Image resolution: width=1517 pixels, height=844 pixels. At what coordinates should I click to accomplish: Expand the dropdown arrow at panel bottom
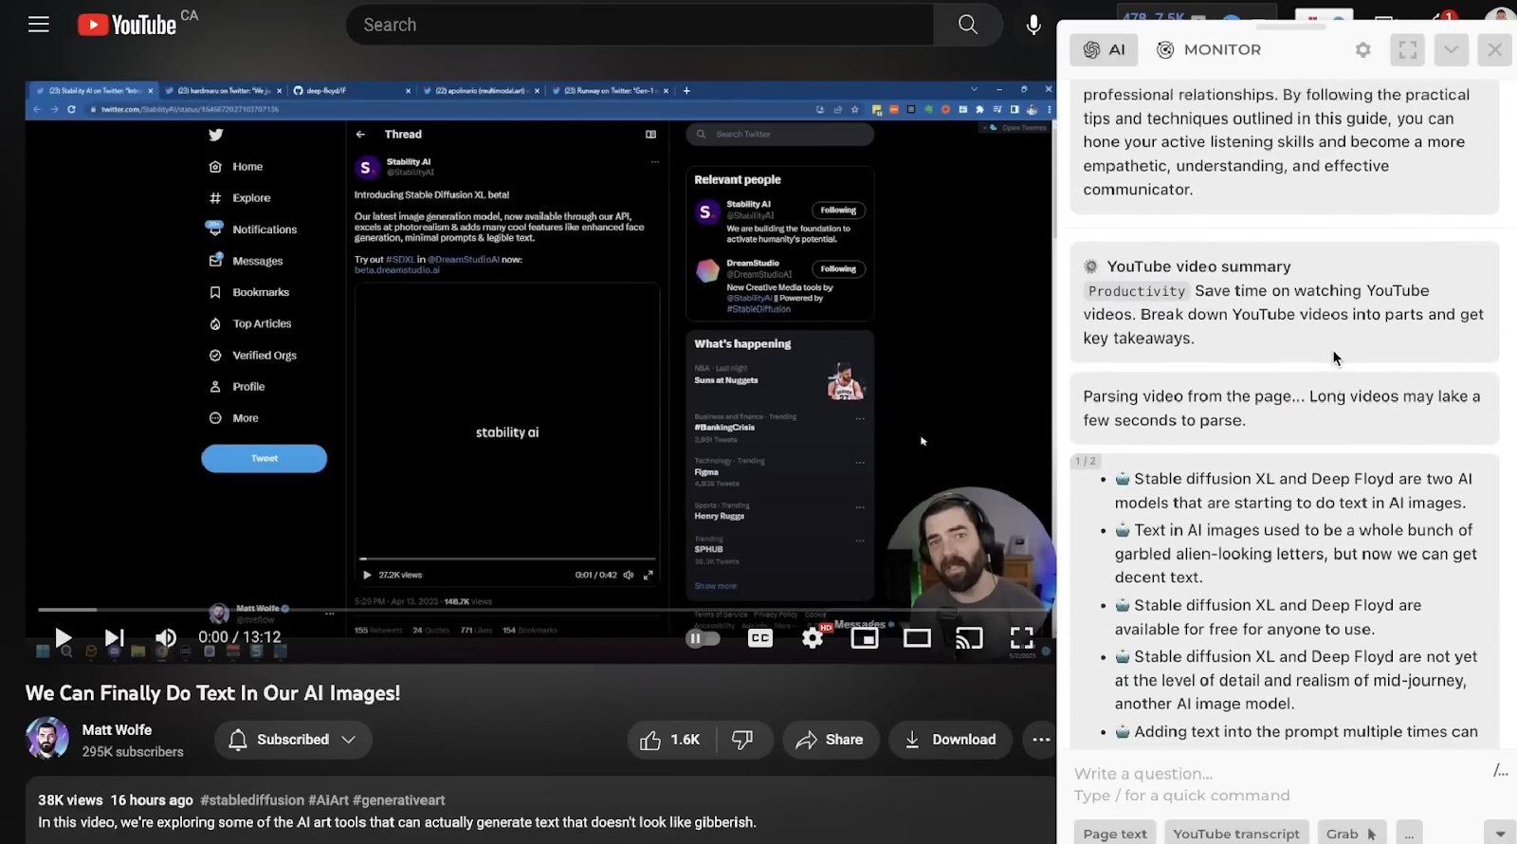pyautogui.click(x=1500, y=834)
